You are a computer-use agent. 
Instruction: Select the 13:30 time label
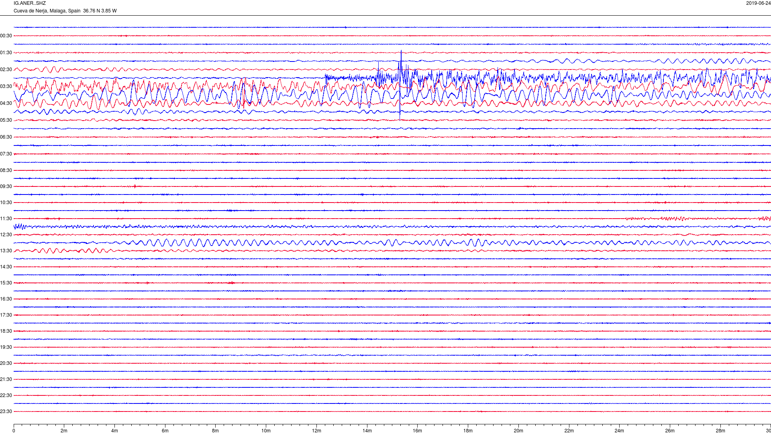[x=6, y=251]
